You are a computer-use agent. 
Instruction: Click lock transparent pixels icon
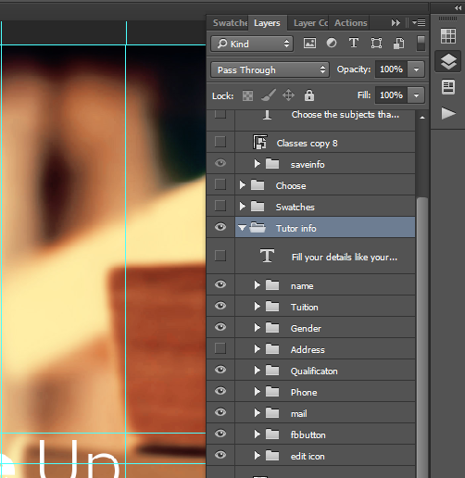[x=247, y=95]
